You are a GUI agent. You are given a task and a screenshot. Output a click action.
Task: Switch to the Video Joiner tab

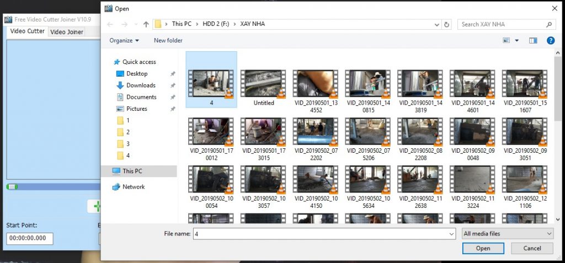click(x=67, y=32)
